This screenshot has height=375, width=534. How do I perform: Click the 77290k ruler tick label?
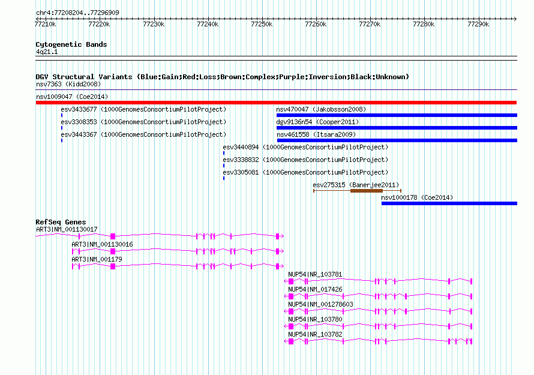(x=478, y=24)
